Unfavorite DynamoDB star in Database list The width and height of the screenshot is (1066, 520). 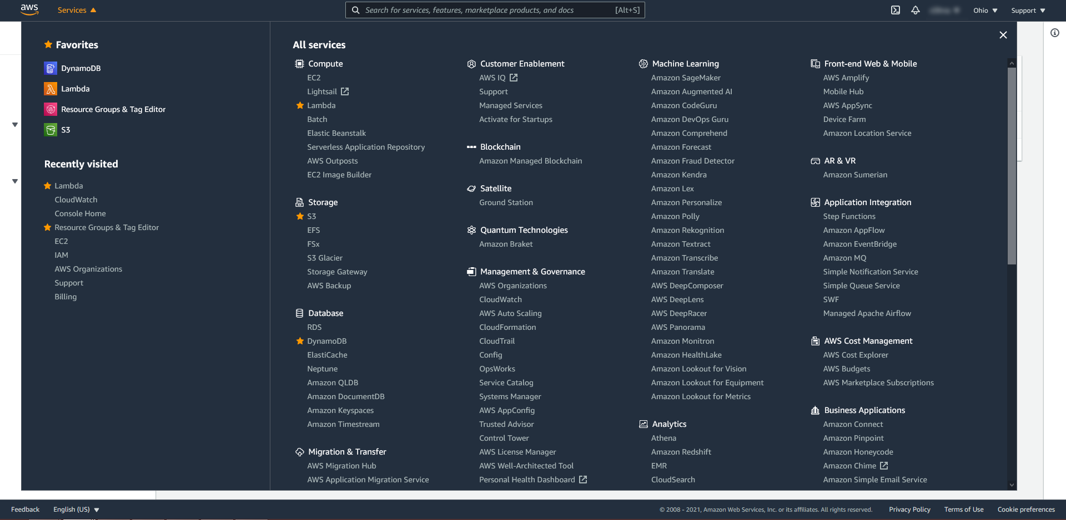(300, 341)
